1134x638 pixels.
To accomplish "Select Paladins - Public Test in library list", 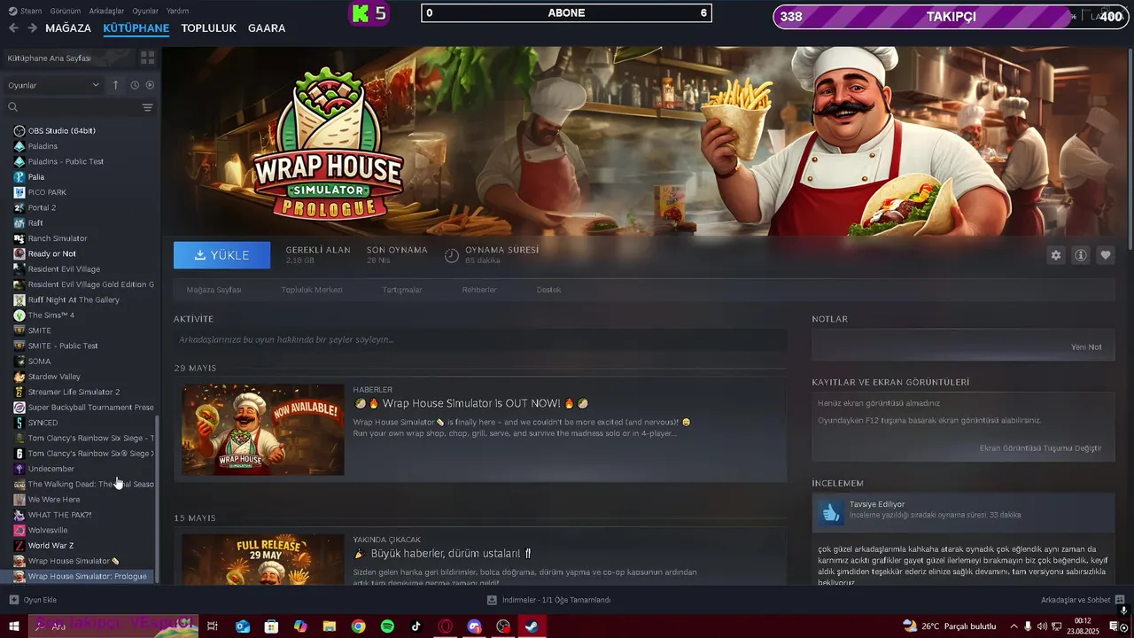I will 66,161.
